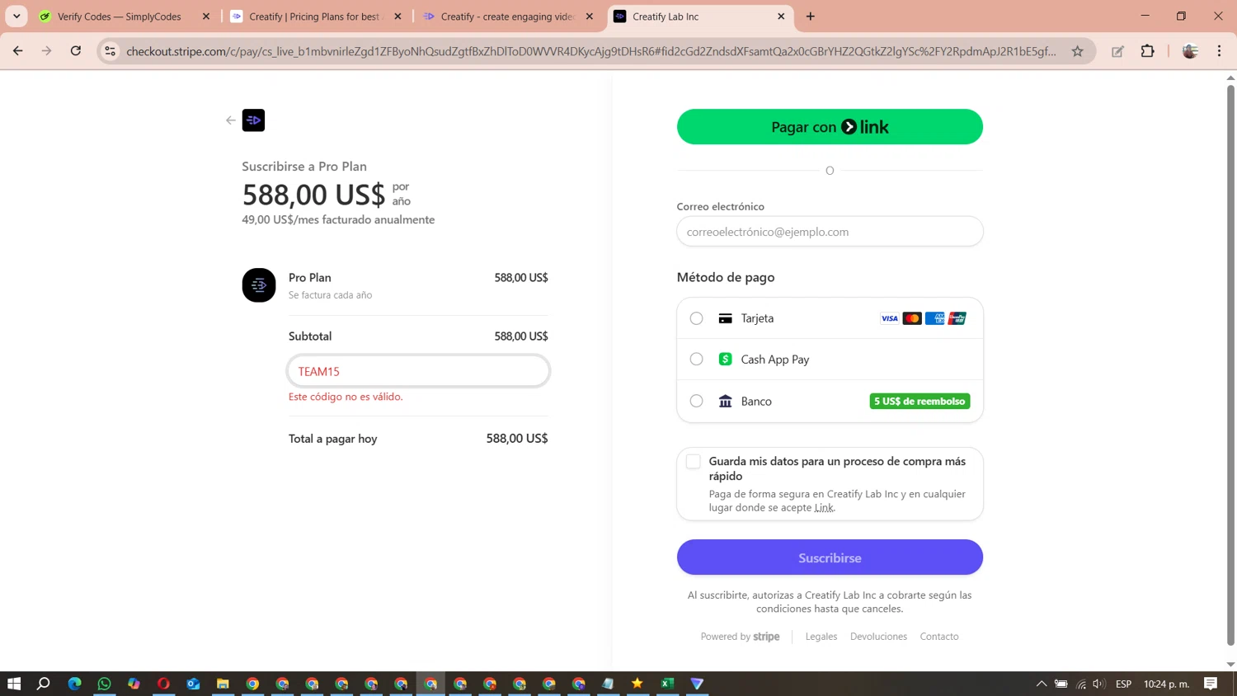Screen dimensions: 1237x696
Task: Open the edit/pencil toolbar extension icon
Action: 1117,51
